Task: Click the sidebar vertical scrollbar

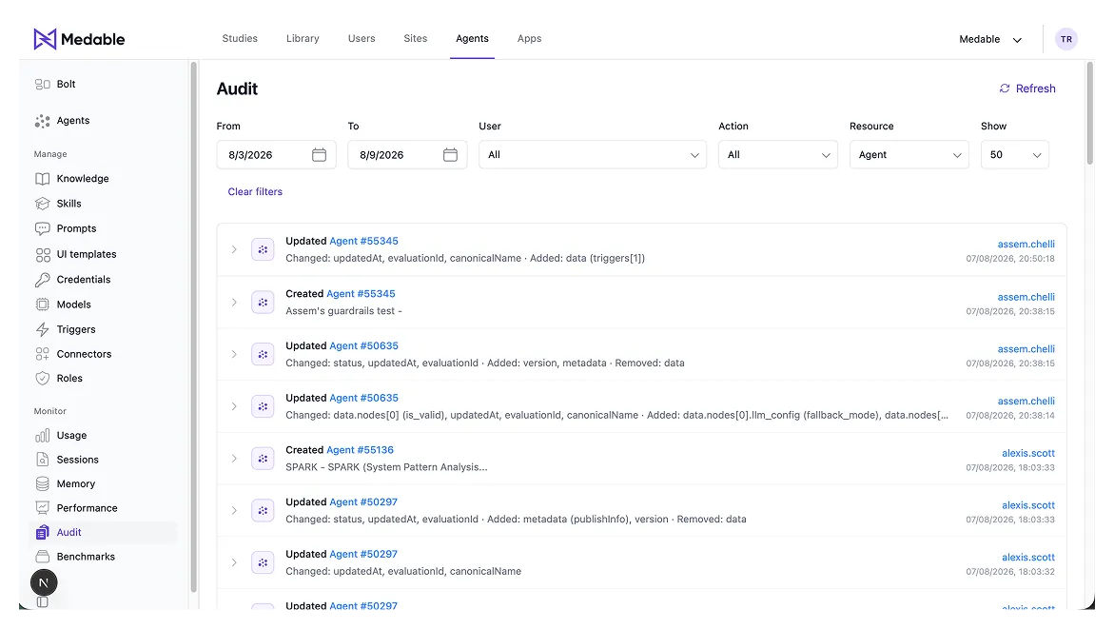Action: coord(193,327)
